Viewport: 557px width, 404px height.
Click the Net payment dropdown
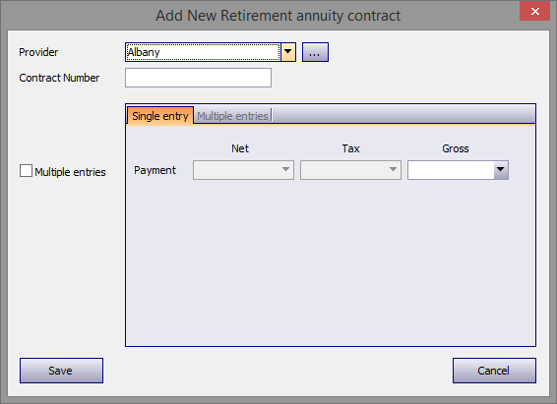tap(243, 170)
